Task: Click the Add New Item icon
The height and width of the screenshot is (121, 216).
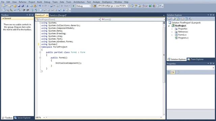Action: click(x=10, y=6)
